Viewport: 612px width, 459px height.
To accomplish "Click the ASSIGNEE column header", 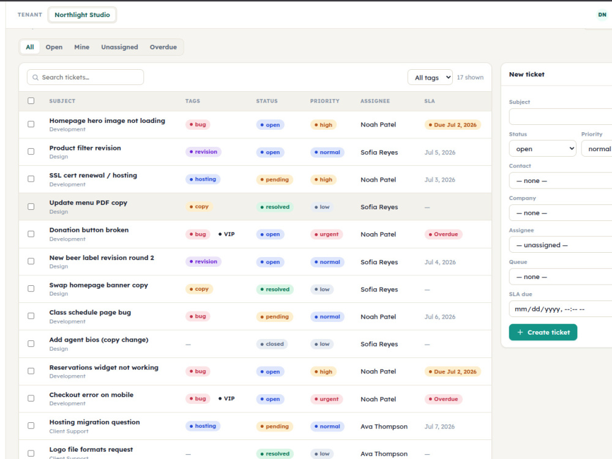I will point(375,101).
